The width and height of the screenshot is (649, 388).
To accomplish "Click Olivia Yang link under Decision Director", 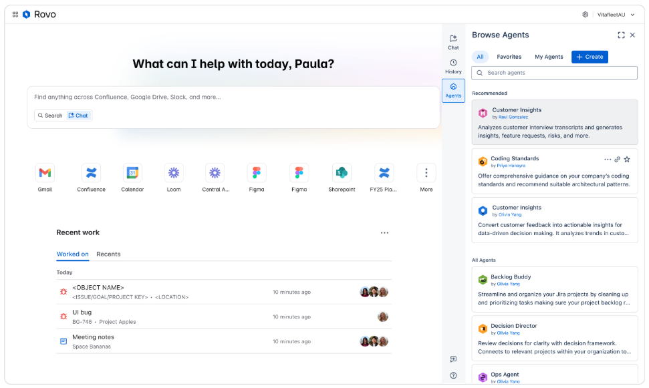I will [508, 333].
